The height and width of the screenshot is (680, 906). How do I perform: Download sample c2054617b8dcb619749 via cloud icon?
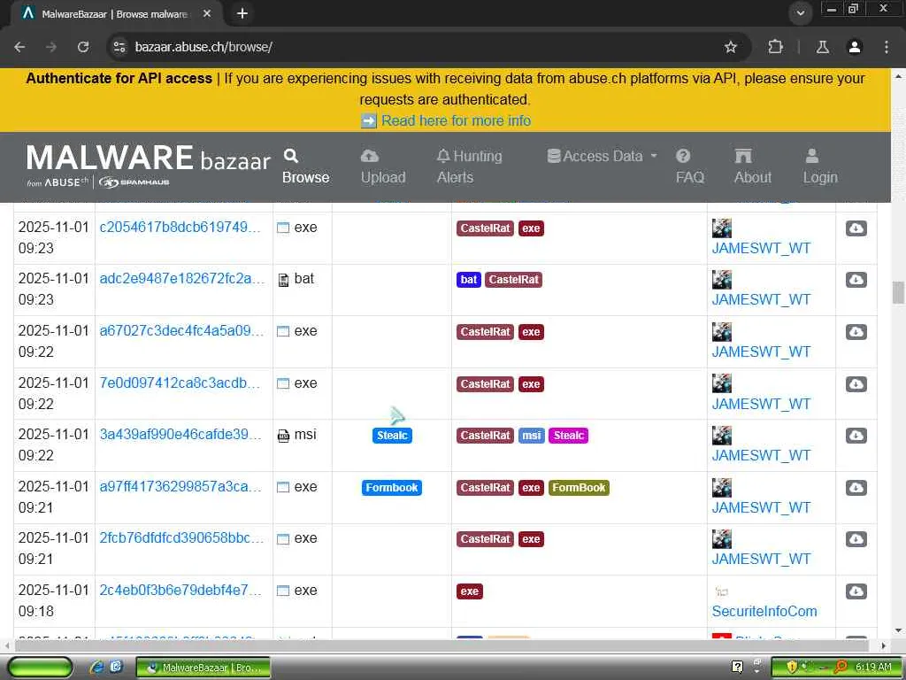(856, 228)
